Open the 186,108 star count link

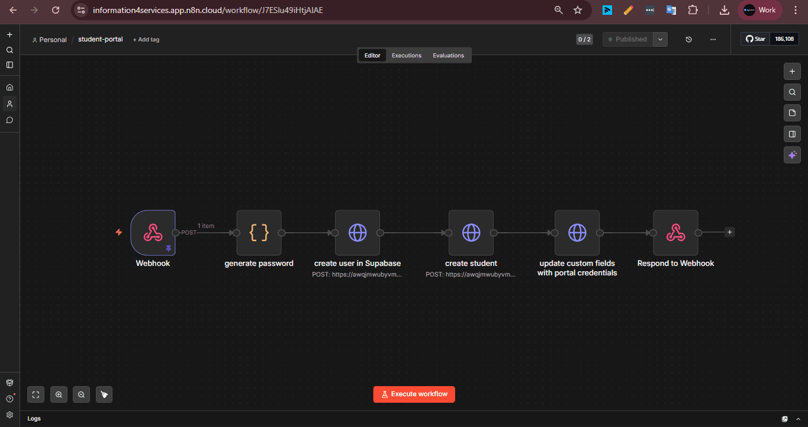784,39
